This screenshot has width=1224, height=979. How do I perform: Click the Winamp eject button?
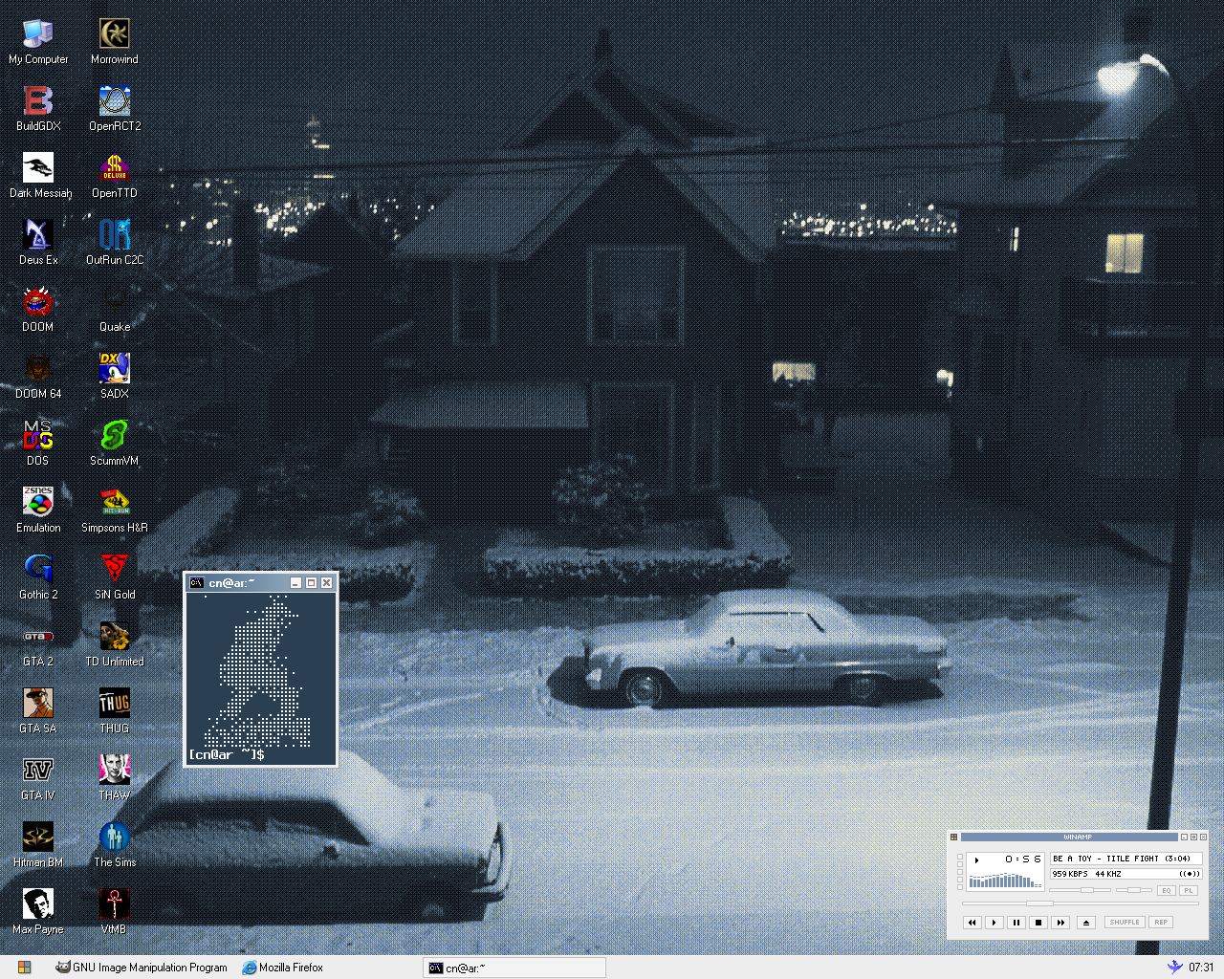(x=1085, y=923)
